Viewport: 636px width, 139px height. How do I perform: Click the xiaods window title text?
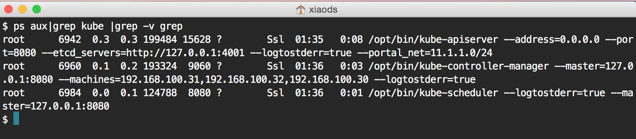pyautogui.click(x=323, y=9)
